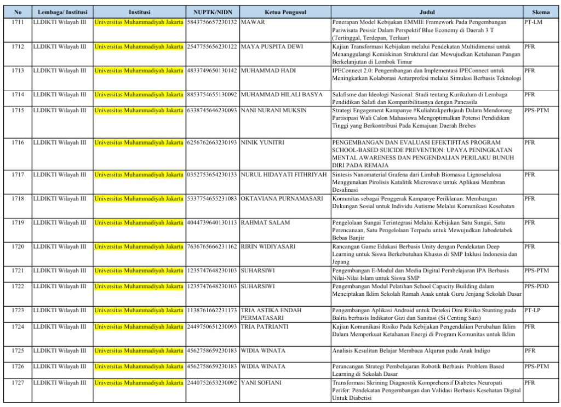The width and height of the screenshot is (561, 407).
Task: Click the EMMIE Framework title cell
Action: pos(419,30)
